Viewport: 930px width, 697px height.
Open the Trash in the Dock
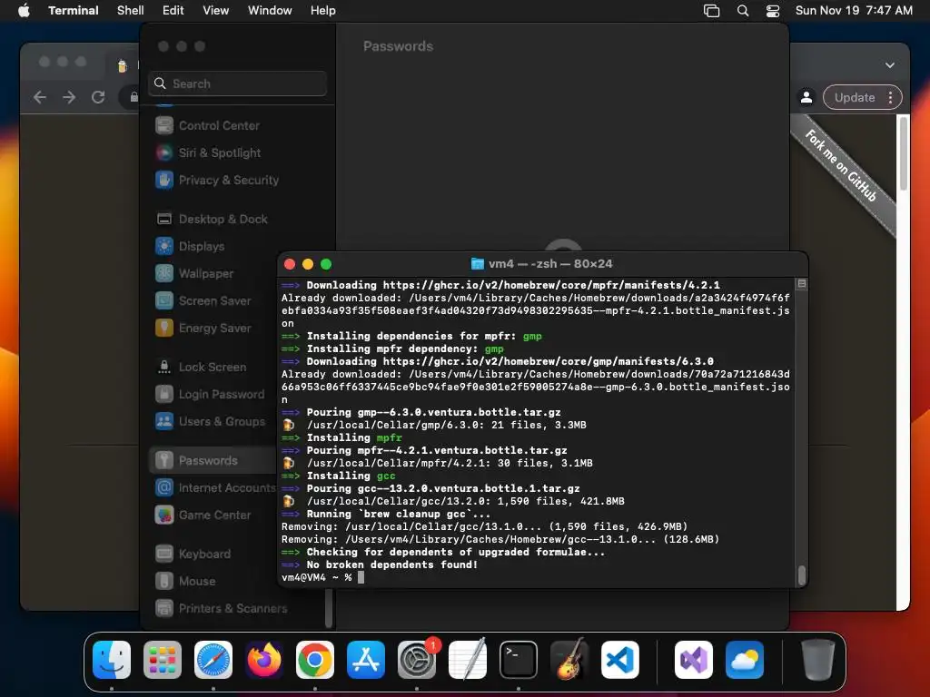click(818, 660)
